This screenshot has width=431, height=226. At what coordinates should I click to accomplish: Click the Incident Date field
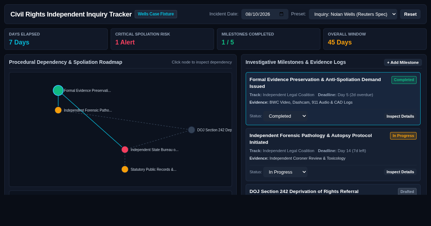pos(265,14)
